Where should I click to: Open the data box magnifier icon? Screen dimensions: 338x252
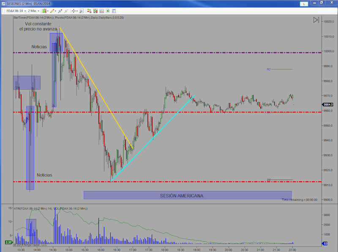point(82,11)
